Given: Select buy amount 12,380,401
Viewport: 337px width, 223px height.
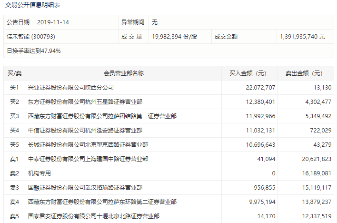Looking at the screenshot, I should coord(260,102).
